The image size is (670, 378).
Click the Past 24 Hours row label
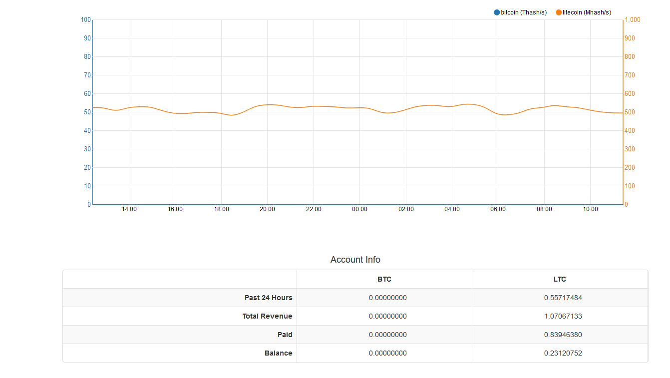(x=269, y=298)
